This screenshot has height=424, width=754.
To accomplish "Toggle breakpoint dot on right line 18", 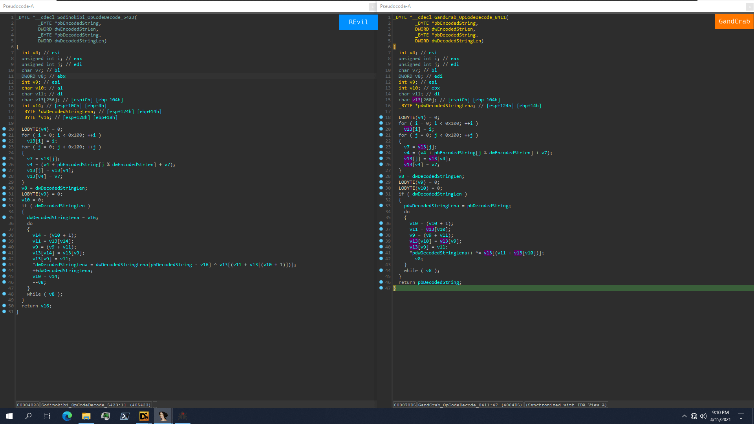I will [x=381, y=117].
